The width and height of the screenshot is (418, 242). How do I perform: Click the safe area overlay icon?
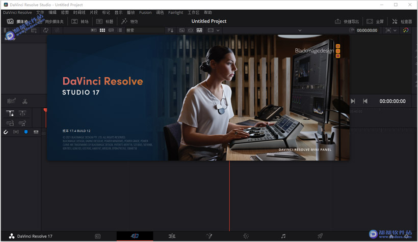pyautogui.click(x=211, y=31)
